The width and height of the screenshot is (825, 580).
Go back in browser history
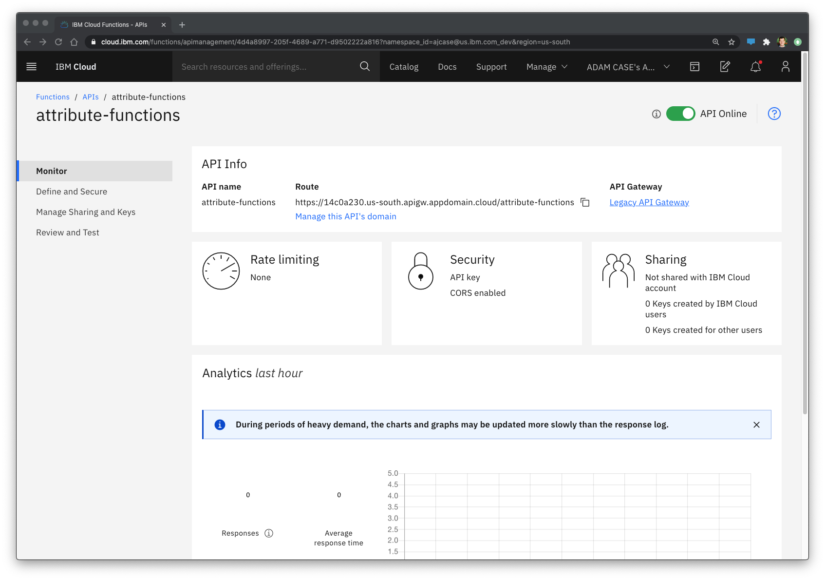click(27, 42)
